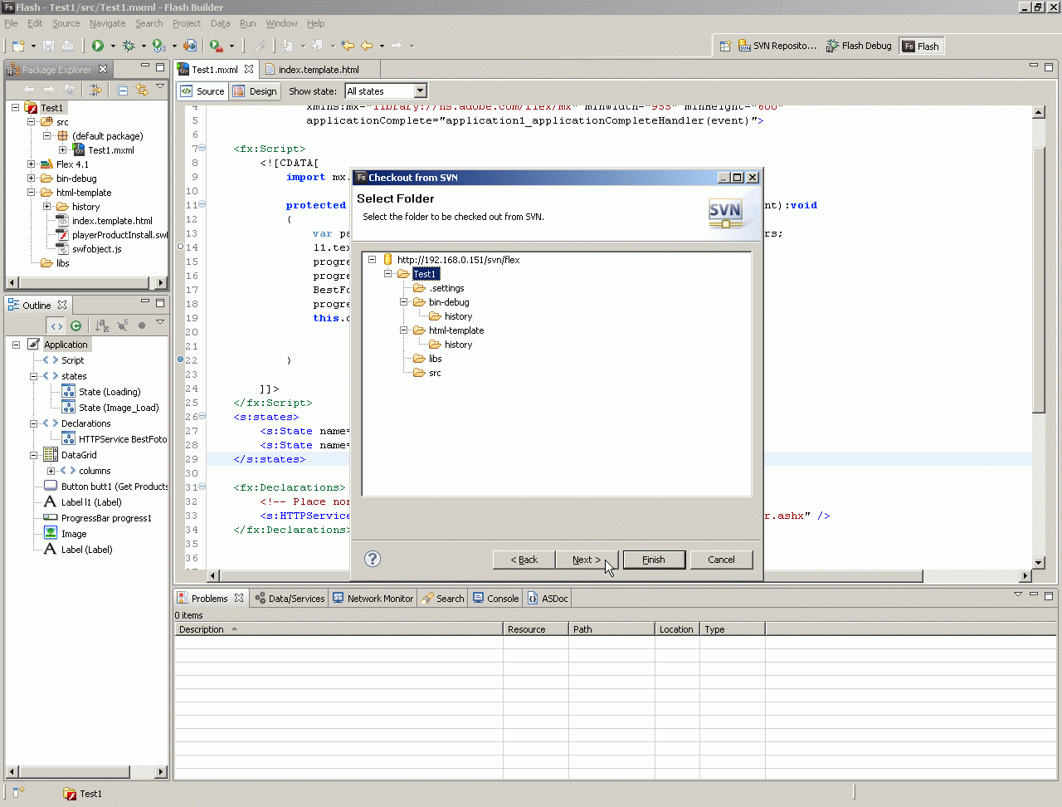Click the Debug bug icon
Screen dimensions: 1062x807
pos(129,46)
